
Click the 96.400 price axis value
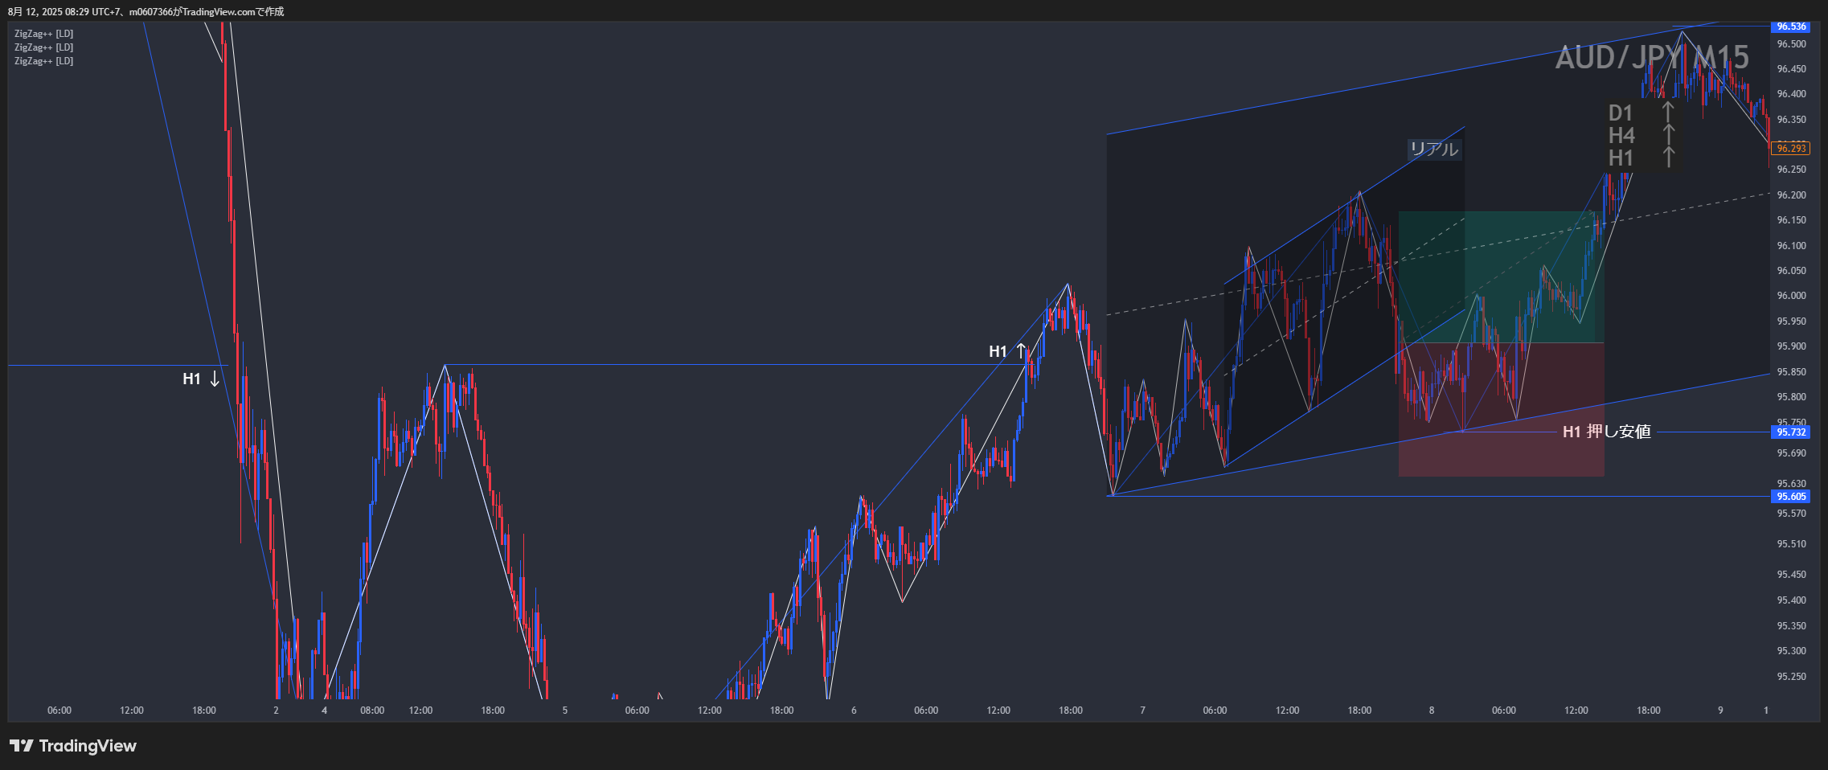point(1791,94)
